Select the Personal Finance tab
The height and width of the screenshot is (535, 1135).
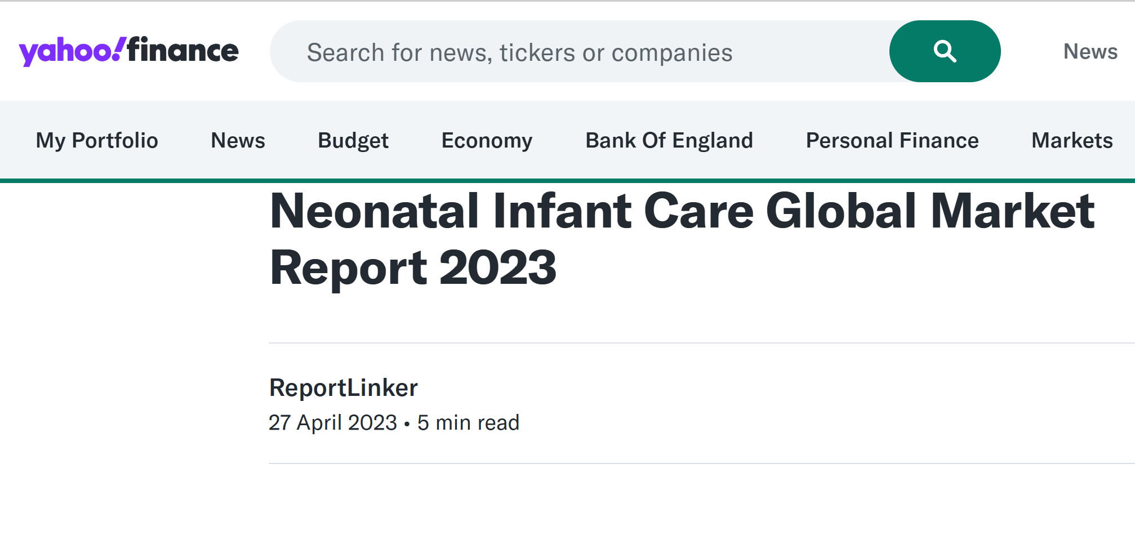pyautogui.click(x=892, y=140)
